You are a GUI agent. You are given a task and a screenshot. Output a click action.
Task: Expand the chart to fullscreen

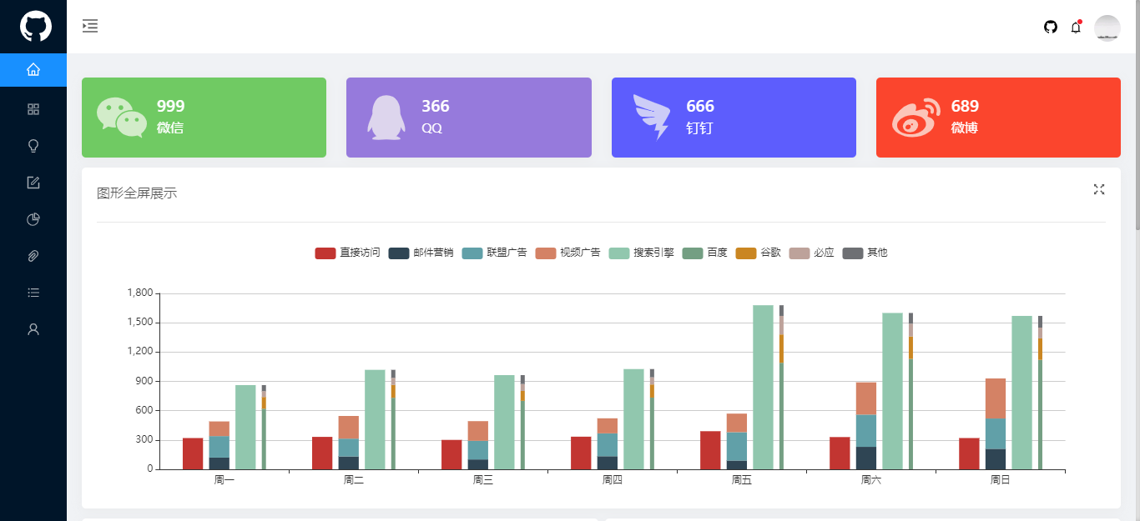tap(1099, 189)
